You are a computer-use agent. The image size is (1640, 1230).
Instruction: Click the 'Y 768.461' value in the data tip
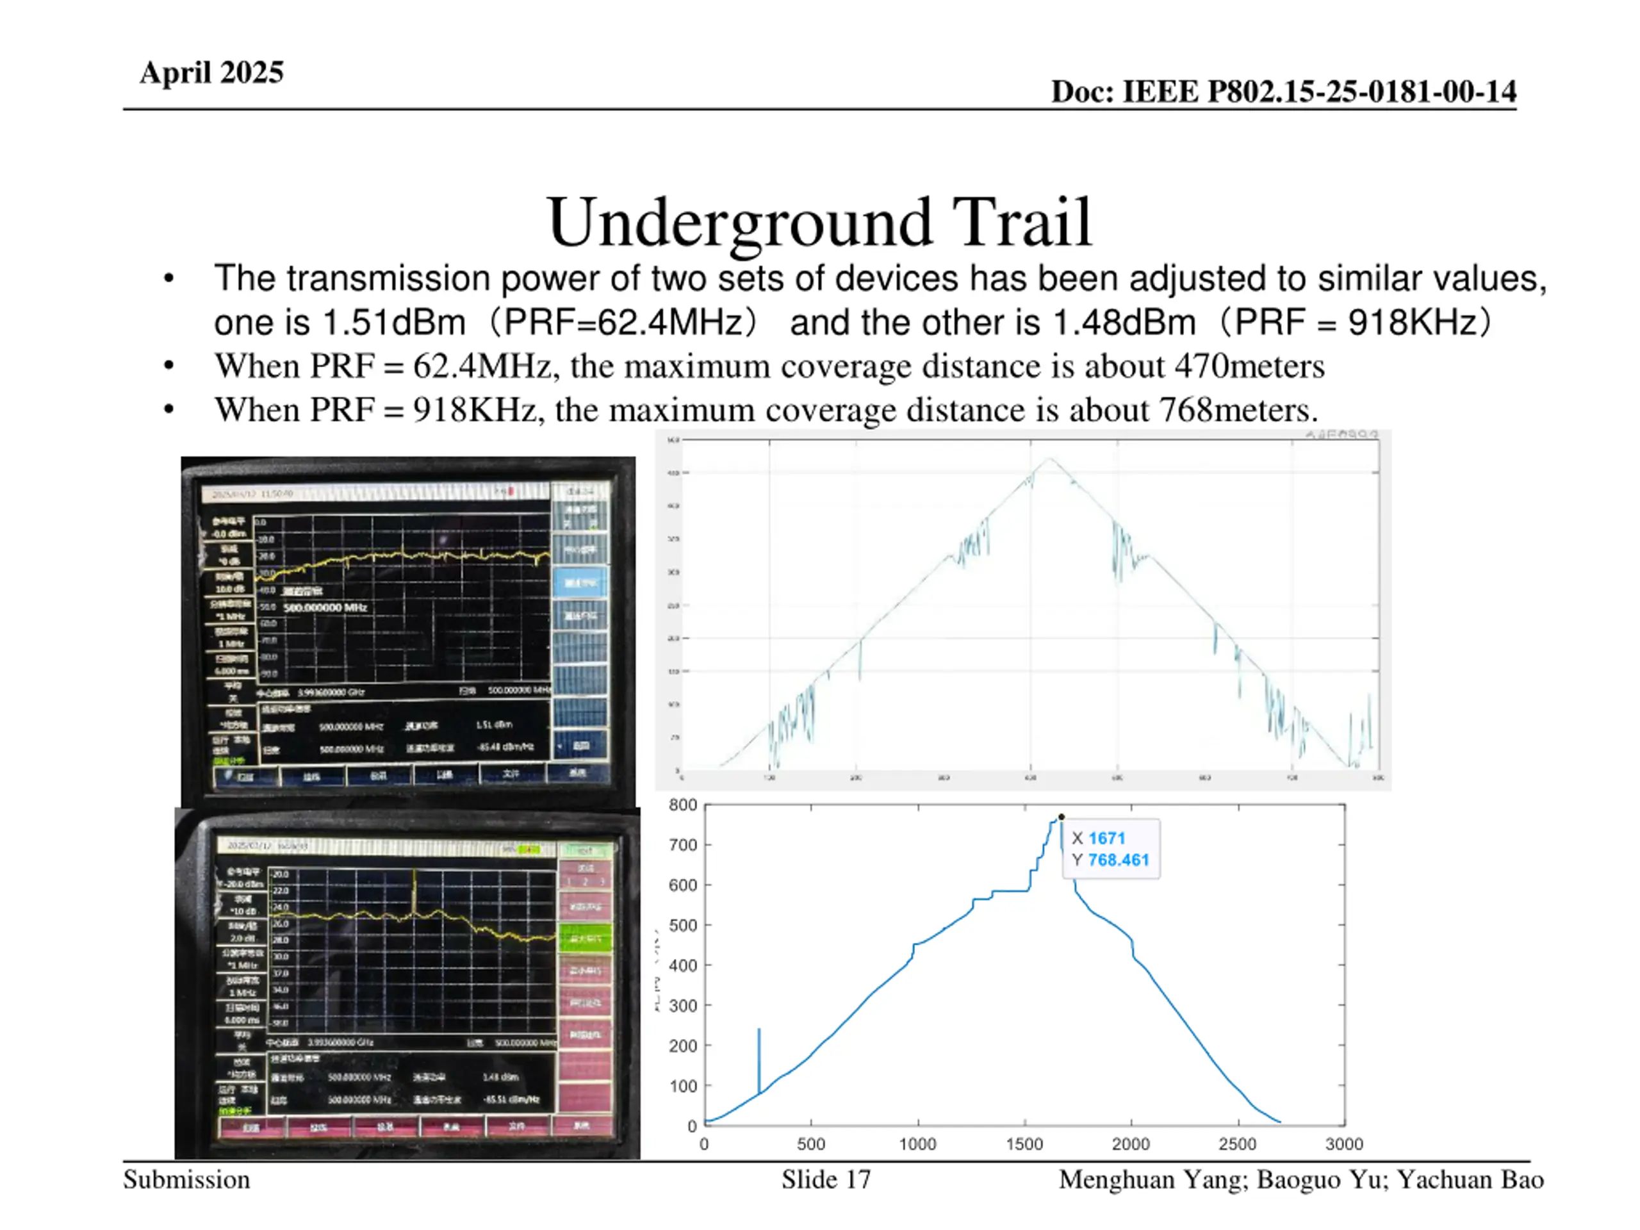tap(1111, 860)
